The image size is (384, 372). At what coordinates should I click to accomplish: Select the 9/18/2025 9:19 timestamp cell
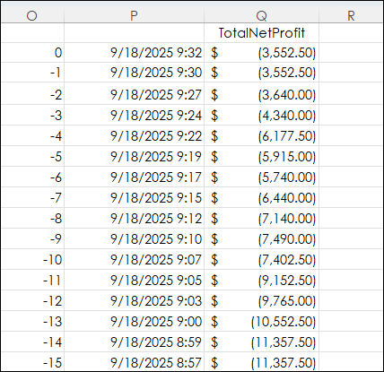pyautogui.click(x=134, y=156)
